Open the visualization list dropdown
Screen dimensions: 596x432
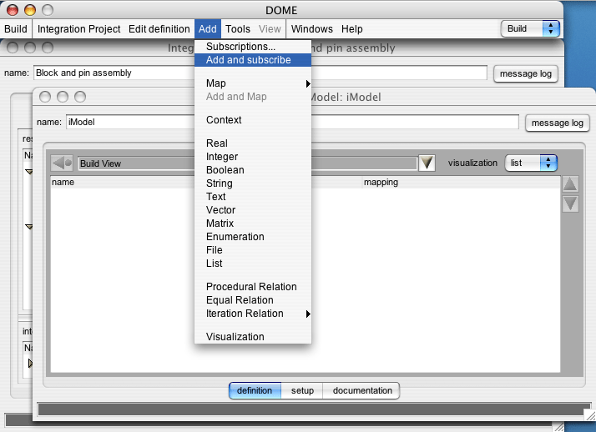pyautogui.click(x=531, y=163)
